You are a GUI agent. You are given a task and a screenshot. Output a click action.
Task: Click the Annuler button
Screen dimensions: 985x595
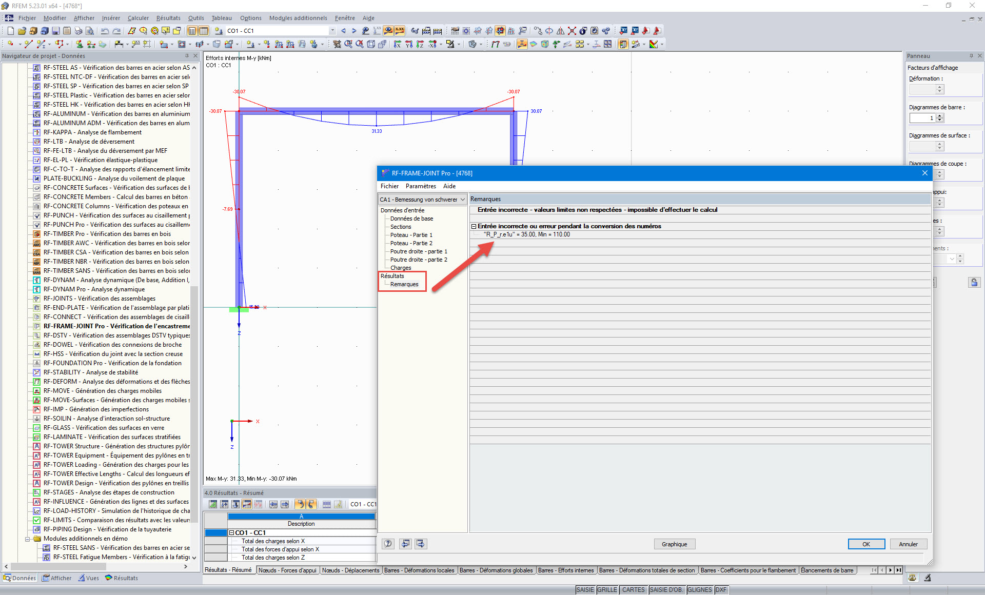908,544
